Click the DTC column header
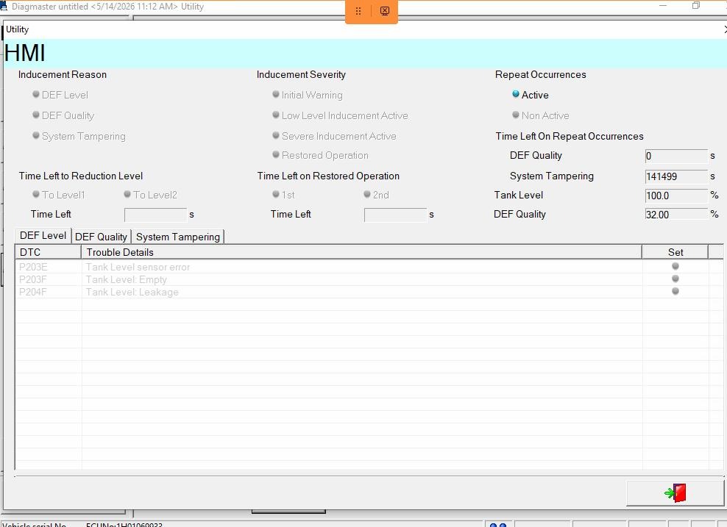The image size is (727, 527). [x=49, y=252]
